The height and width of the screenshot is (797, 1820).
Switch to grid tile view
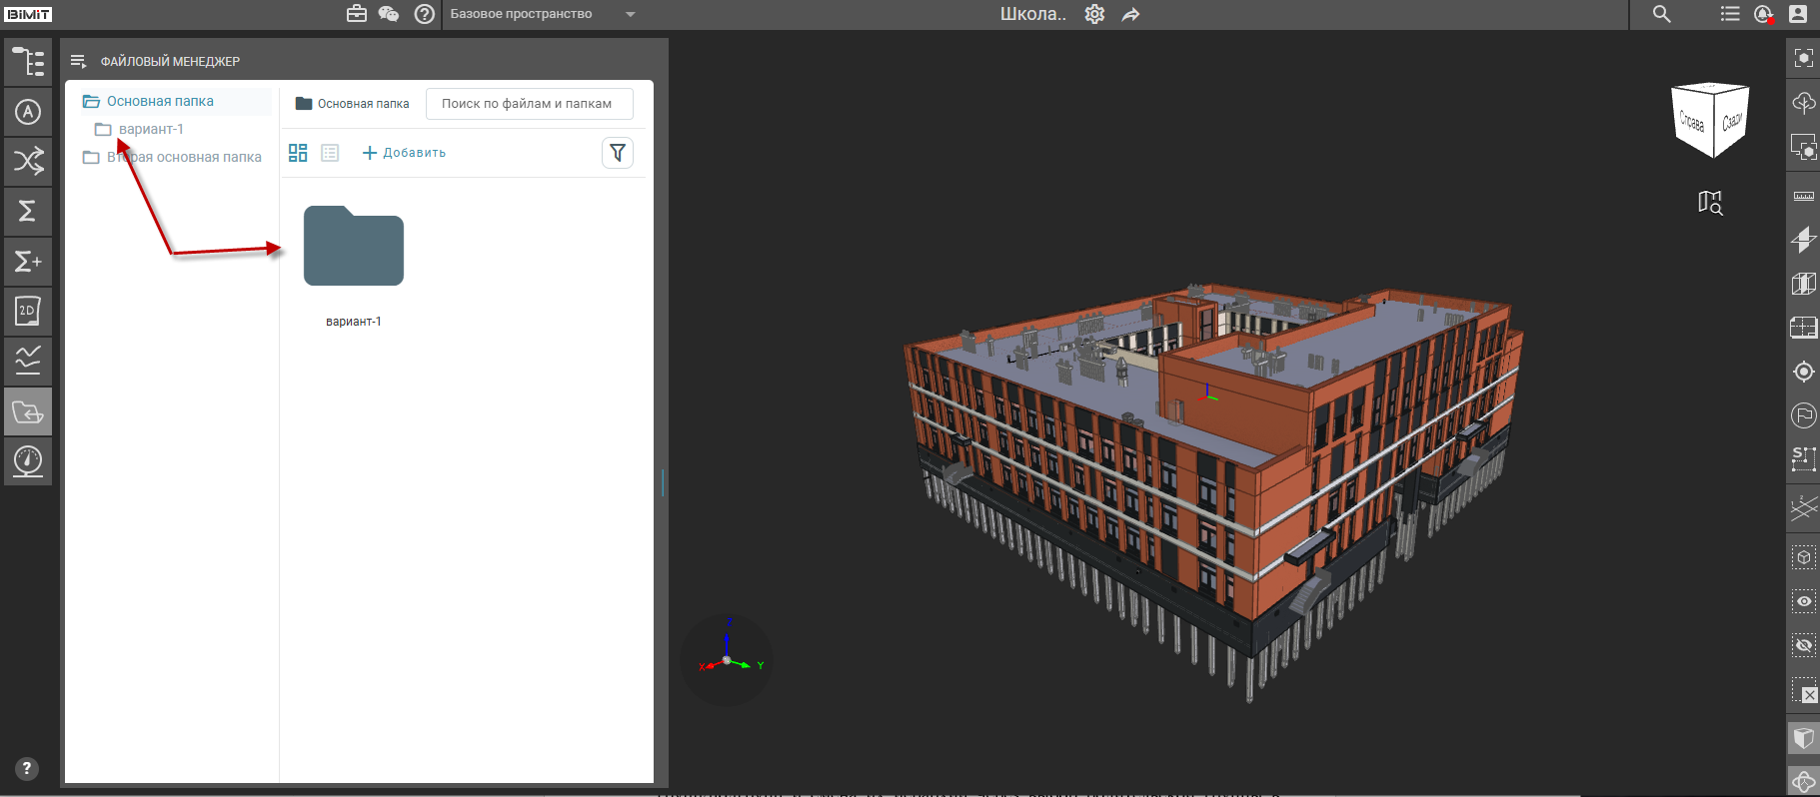point(298,153)
